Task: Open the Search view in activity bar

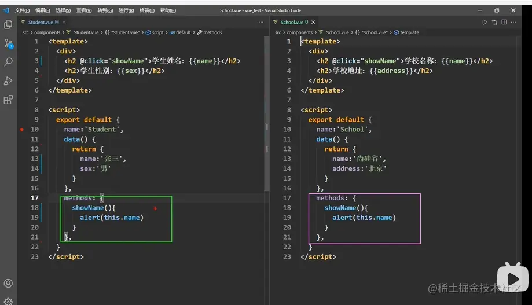Action: coord(8,62)
